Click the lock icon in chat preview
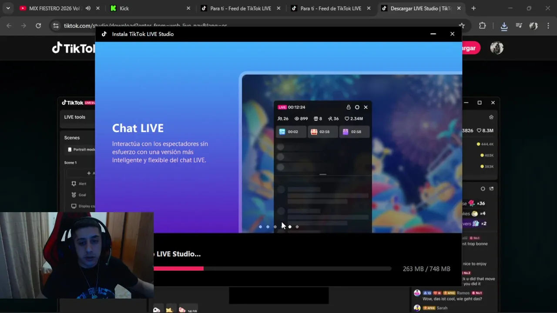Viewport: 557px width, 313px height. 349,107
